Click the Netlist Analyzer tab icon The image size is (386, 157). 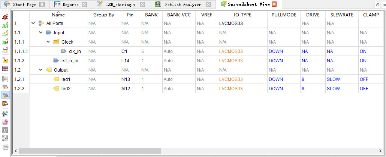tap(158, 4)
